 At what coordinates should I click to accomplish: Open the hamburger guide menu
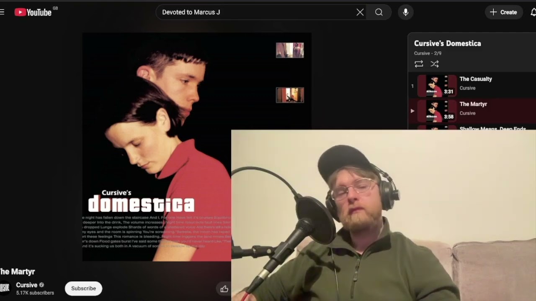coord(2,12)
